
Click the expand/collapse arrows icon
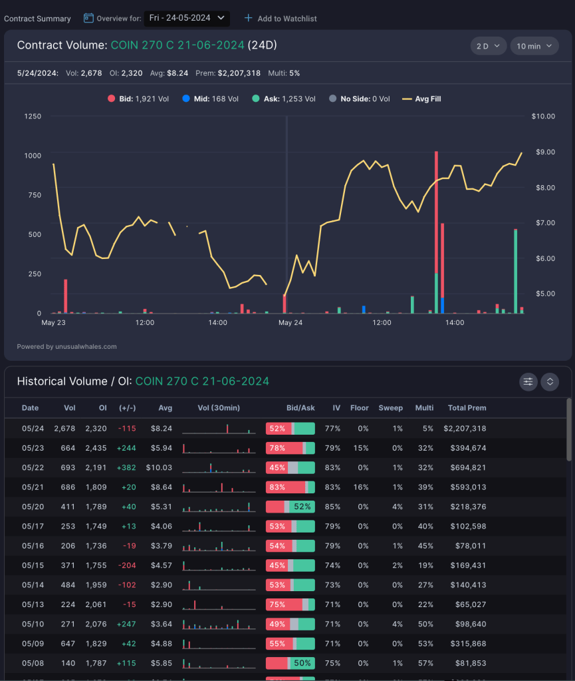pyautogui.click(x=549, y=381)
